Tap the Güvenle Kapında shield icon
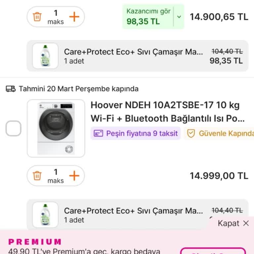 coord(191,133)
